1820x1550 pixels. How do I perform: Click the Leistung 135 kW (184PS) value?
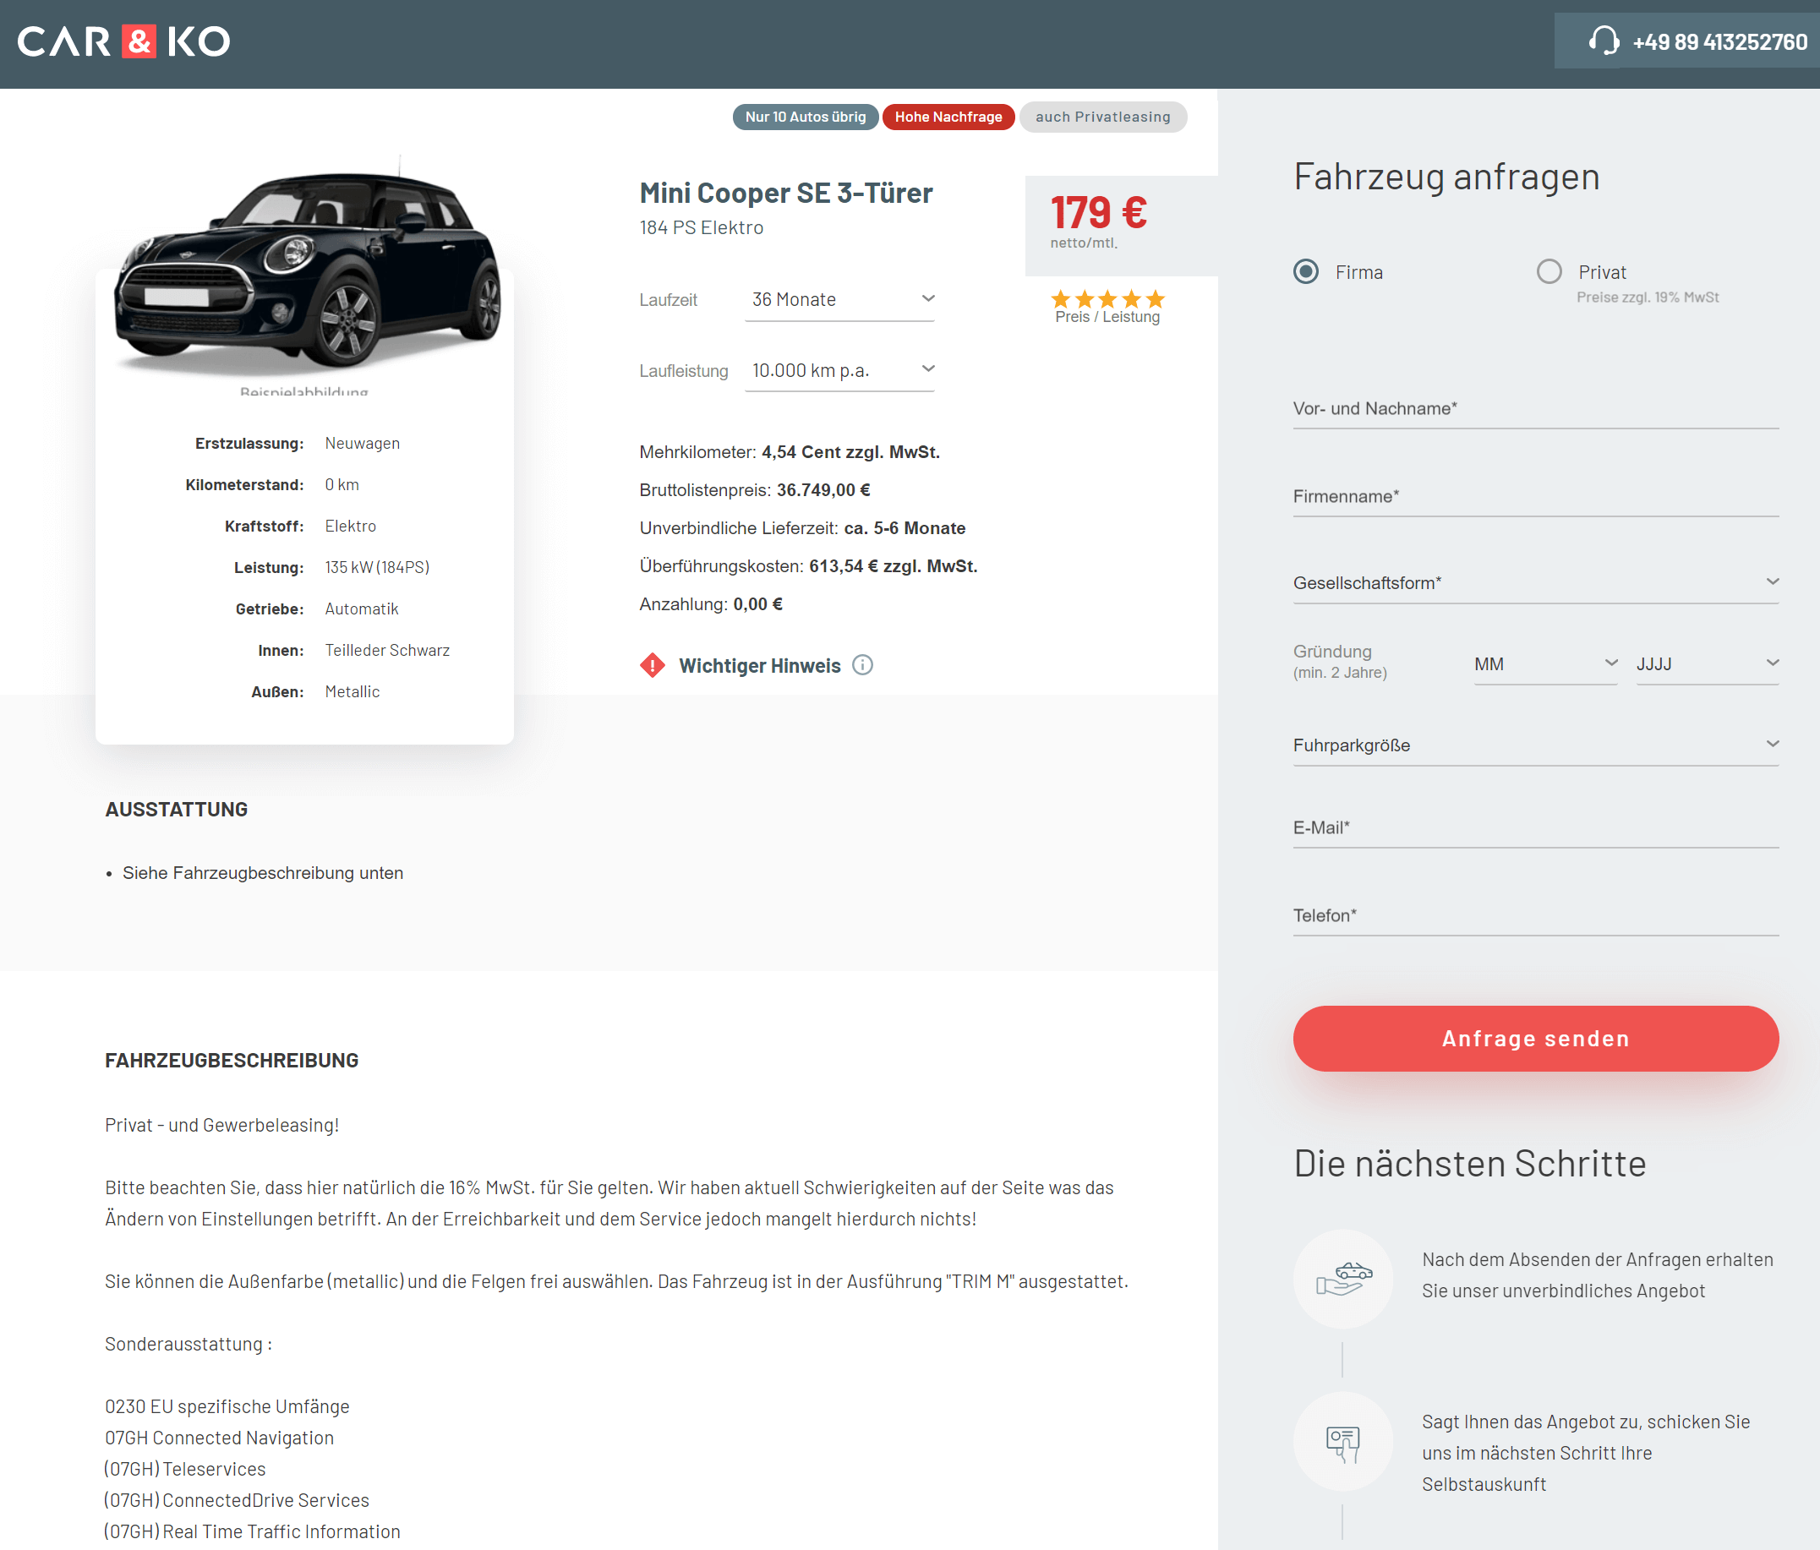377,567
